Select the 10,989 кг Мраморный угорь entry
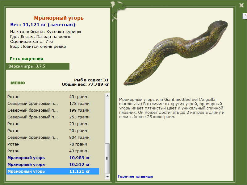The image size is (247, 185). (x=53, y=158)
